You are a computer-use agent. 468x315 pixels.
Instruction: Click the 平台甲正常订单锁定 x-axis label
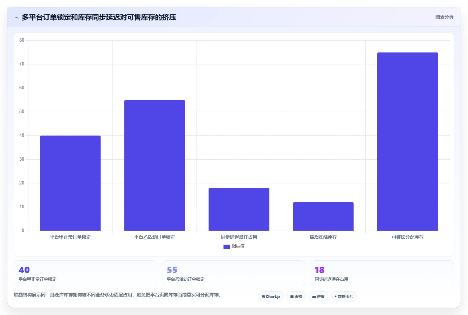(x=70, y=237)
